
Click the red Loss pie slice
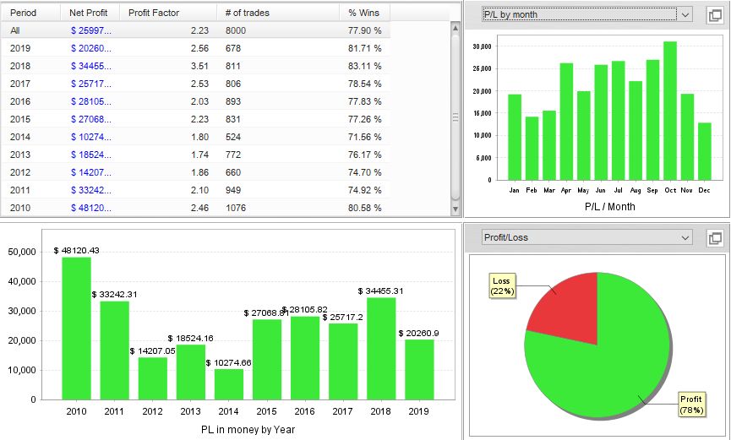[x=571, y=307]
